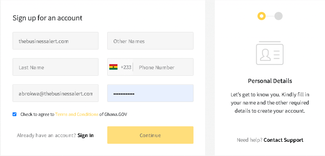
Task: Select the gray second step indicator
Action: 279,16
